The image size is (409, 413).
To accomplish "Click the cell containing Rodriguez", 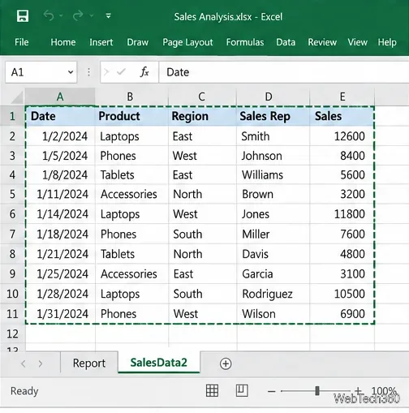I will pos(273,294).
